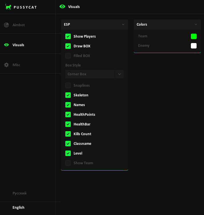Click the green cat logo icon
This screenshot has height=215, width=204.
pyautogui.click(x=8, y=7)
